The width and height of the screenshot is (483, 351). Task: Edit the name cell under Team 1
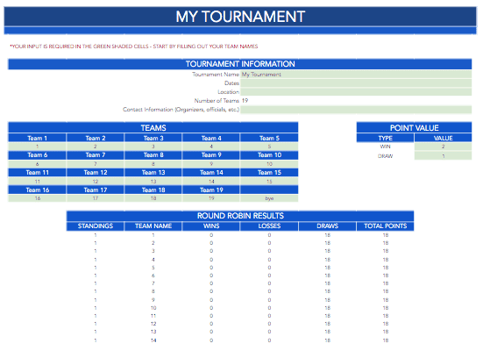tap(37, 147)
